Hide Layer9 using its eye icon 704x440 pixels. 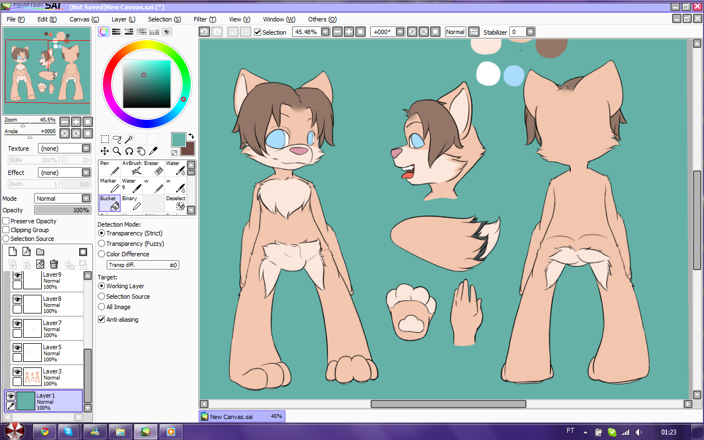[17, 275]
